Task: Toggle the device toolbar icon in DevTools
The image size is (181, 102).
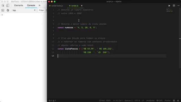Action: point(8,5)
